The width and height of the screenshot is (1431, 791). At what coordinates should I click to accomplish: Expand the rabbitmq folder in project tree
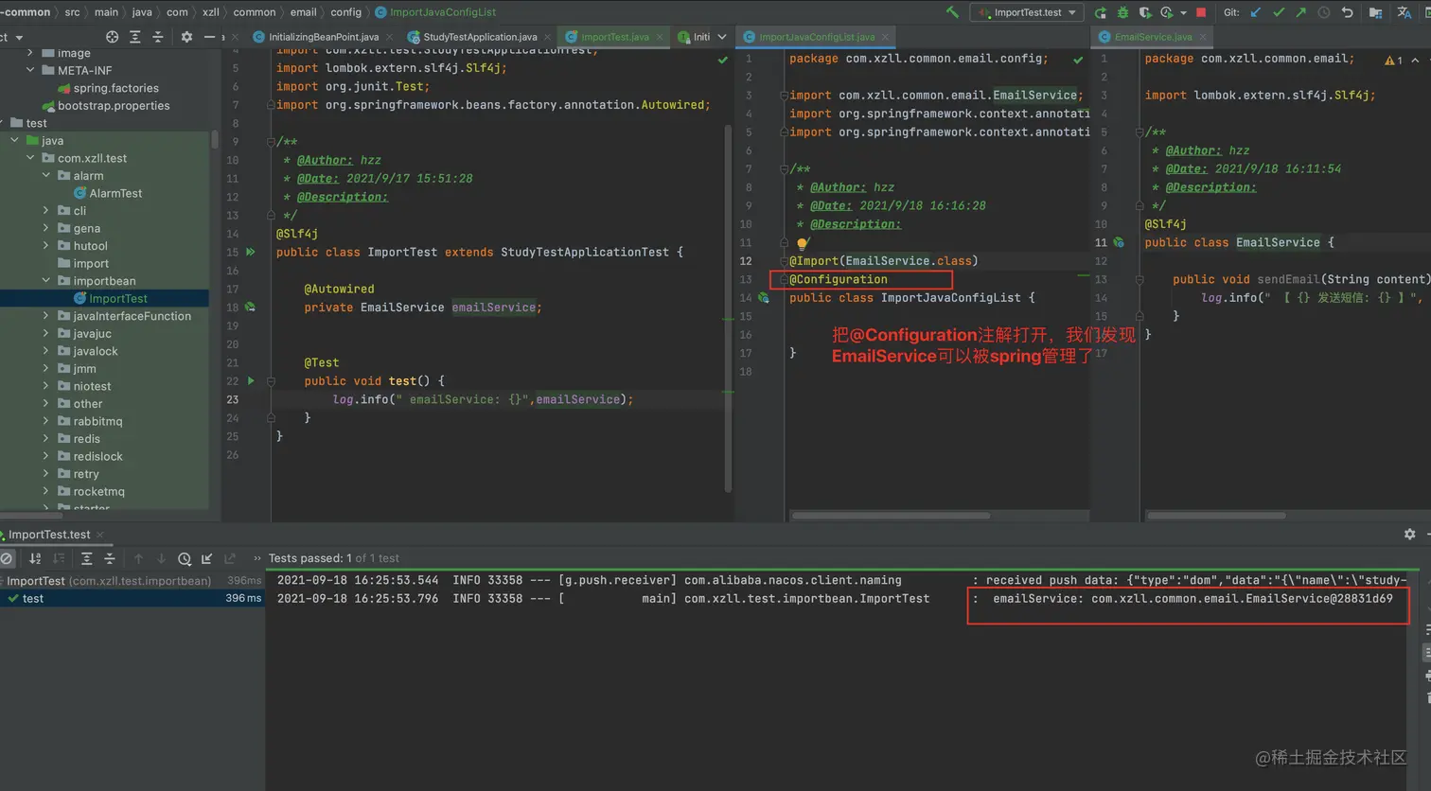pos(45,421)
